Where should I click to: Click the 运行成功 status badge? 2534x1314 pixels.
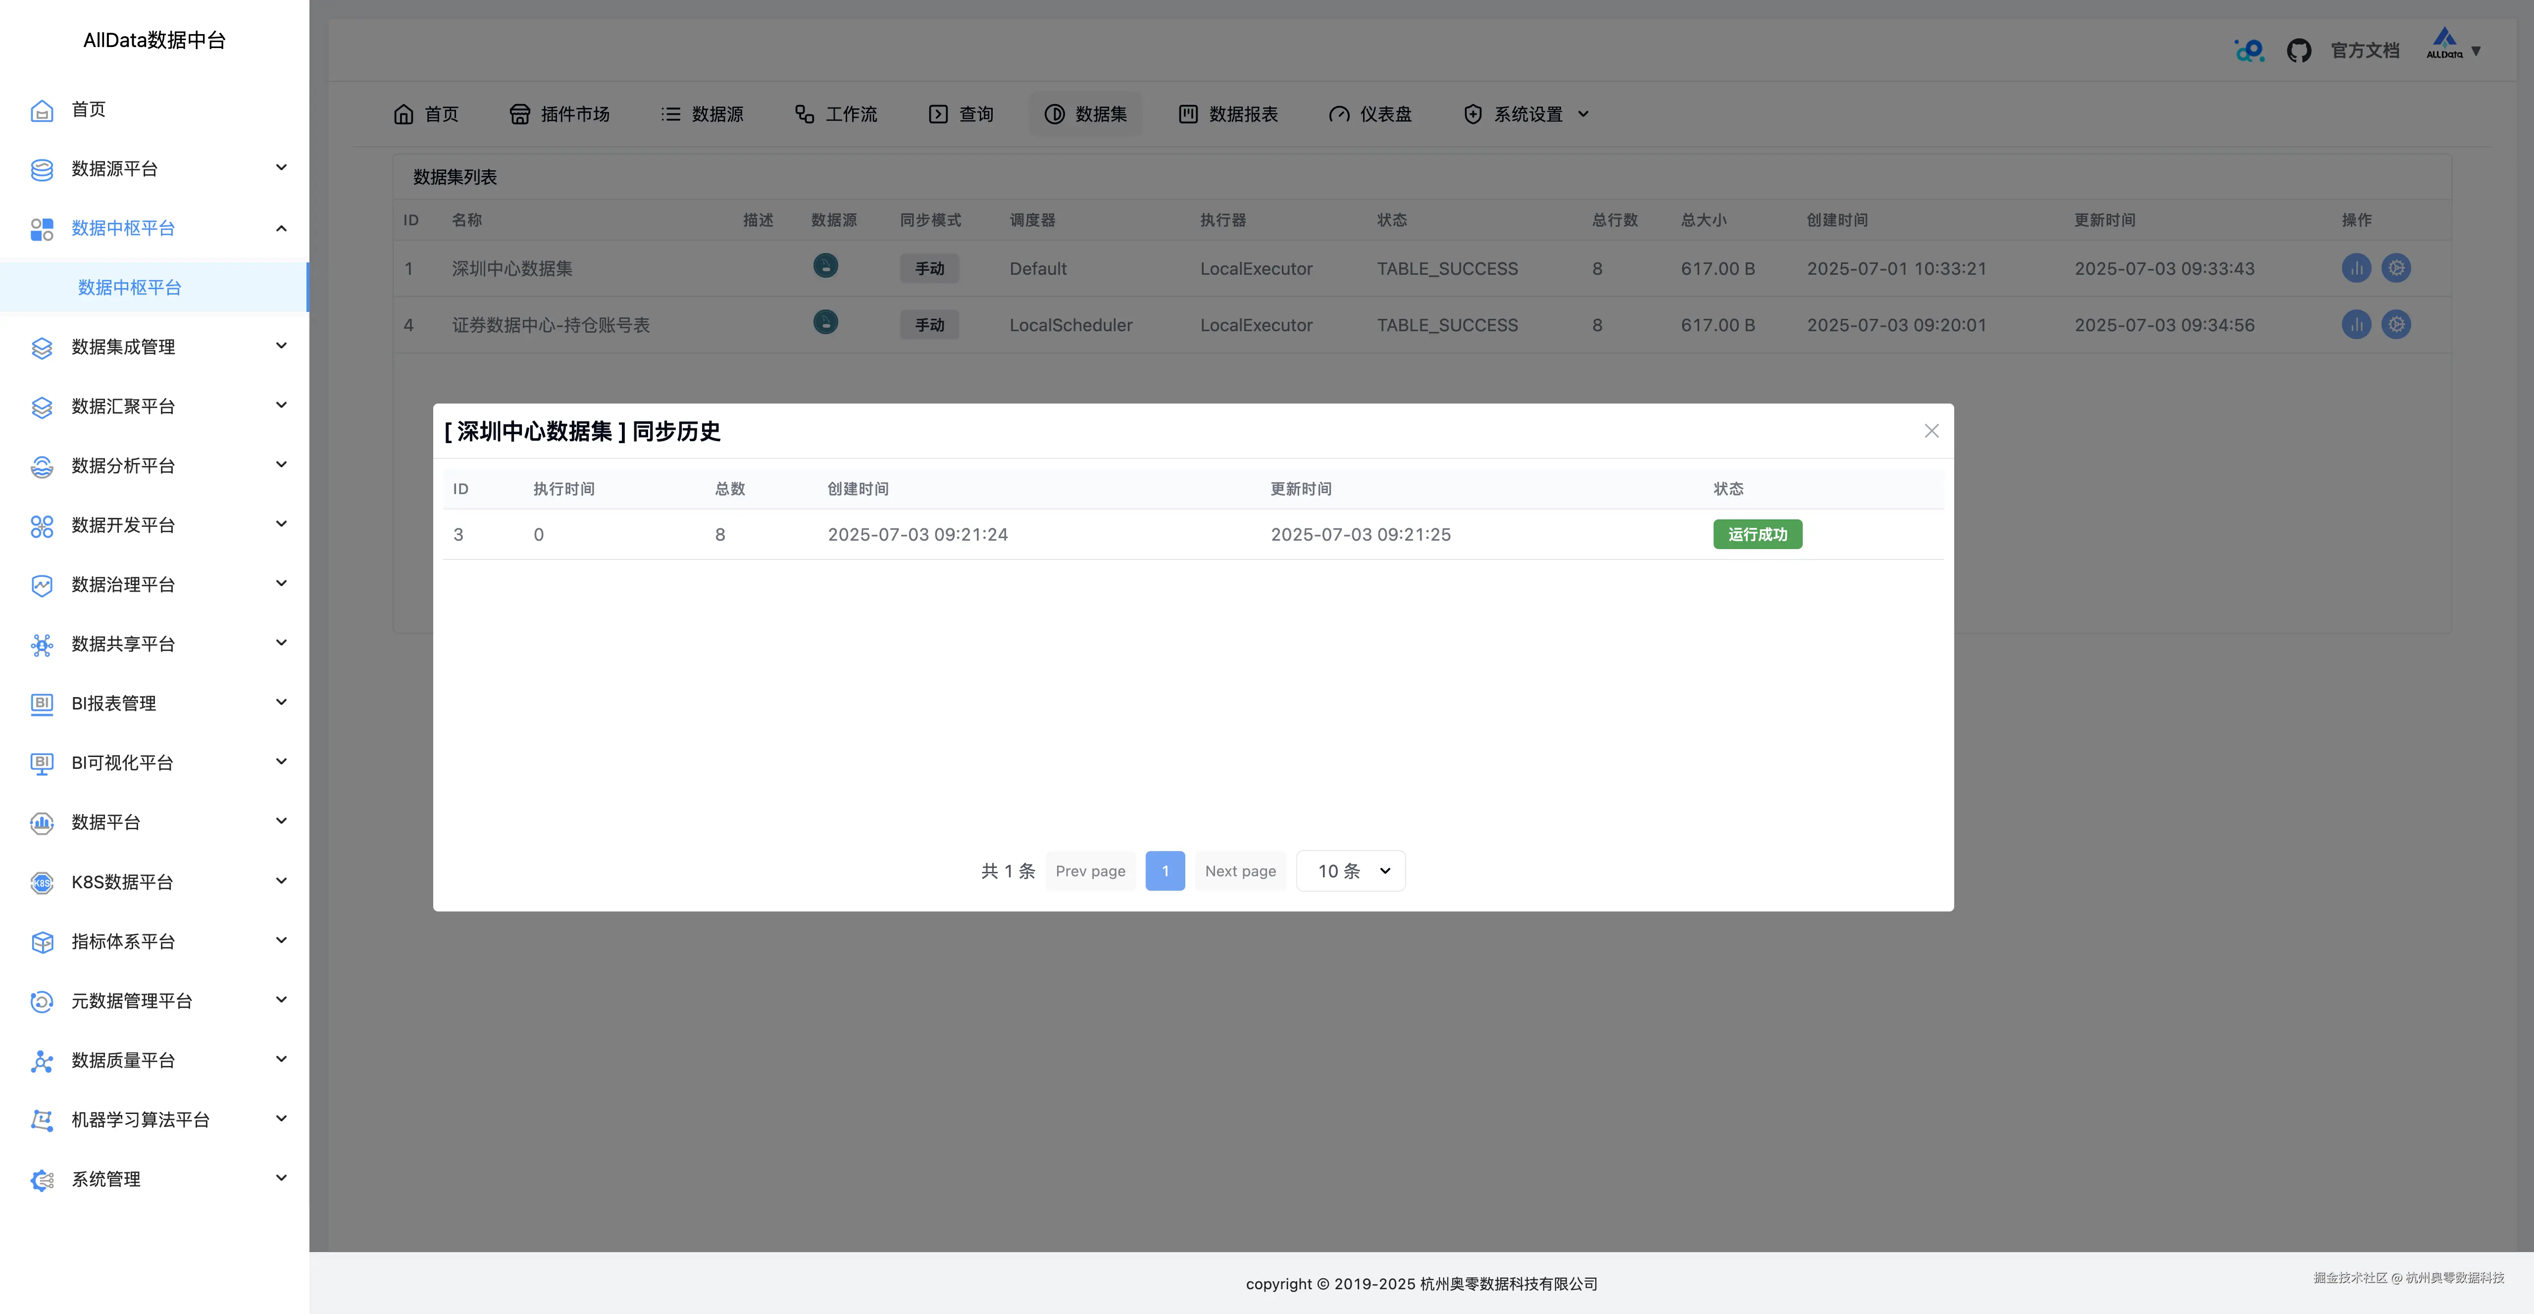tap(1757, 534)
